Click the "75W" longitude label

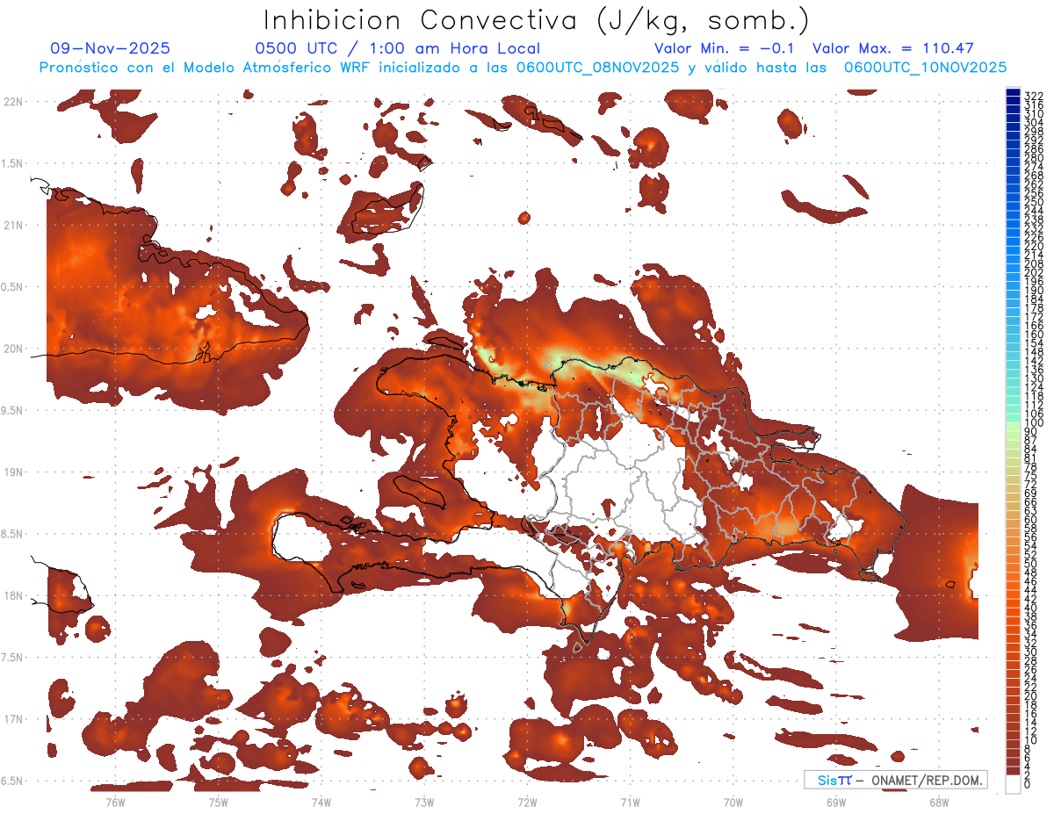(x=219, y=801)
